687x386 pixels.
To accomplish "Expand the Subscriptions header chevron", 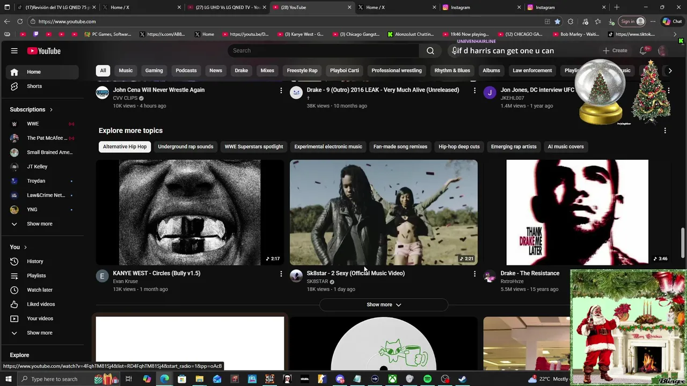I will (x=52, y=110).
